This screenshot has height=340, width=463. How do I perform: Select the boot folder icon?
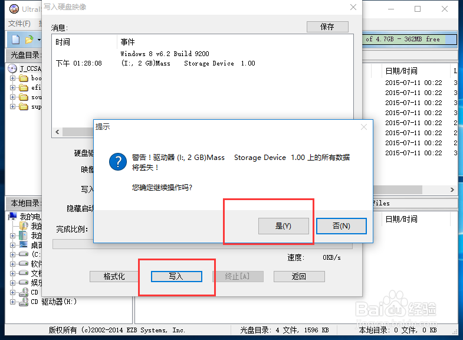point(24,79)
